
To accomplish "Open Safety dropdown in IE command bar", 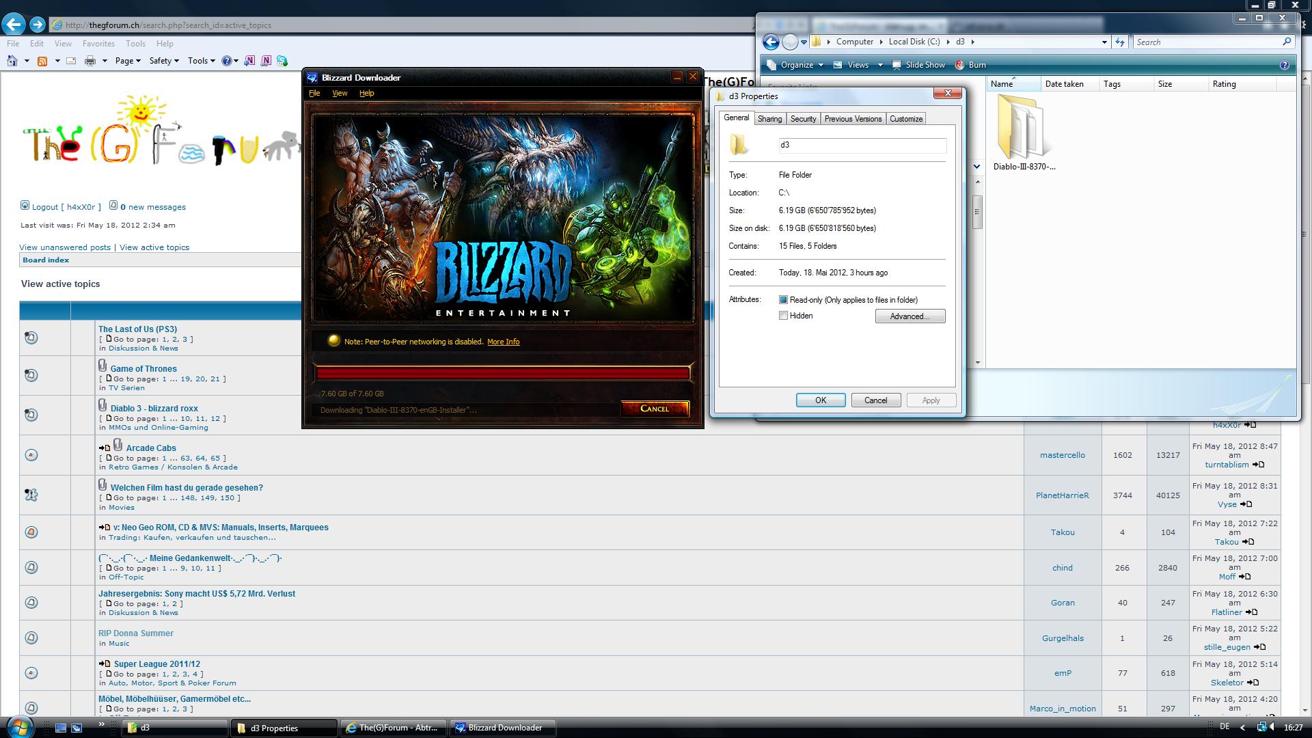I will (164, 61).
